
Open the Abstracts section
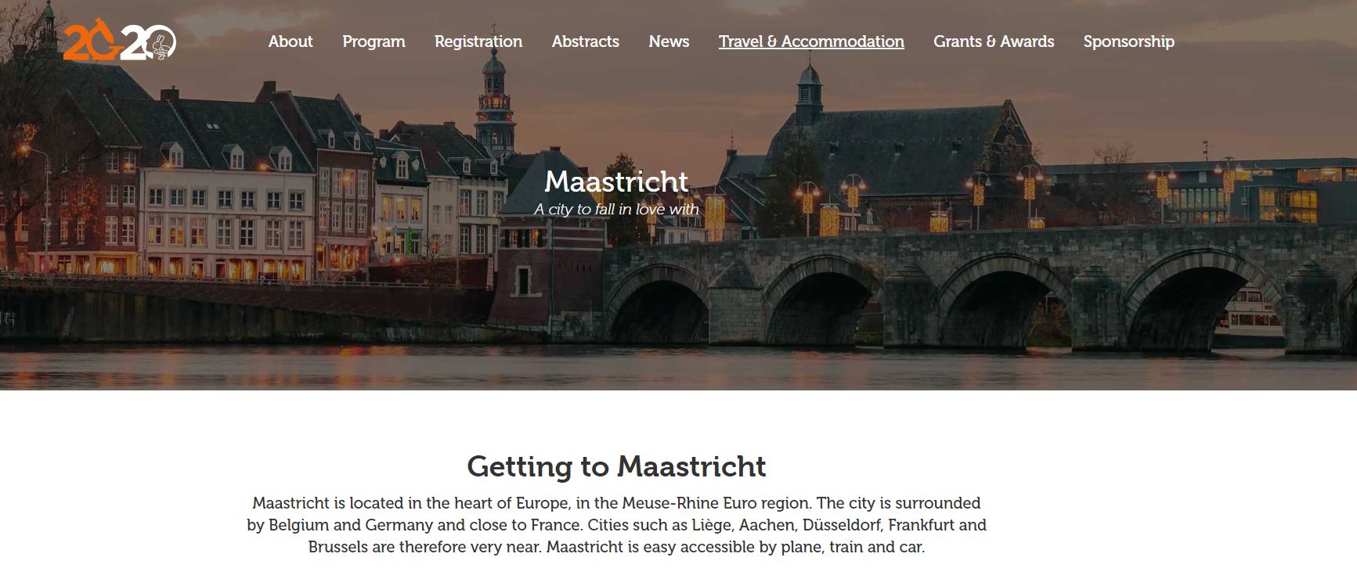coord(586,41)
